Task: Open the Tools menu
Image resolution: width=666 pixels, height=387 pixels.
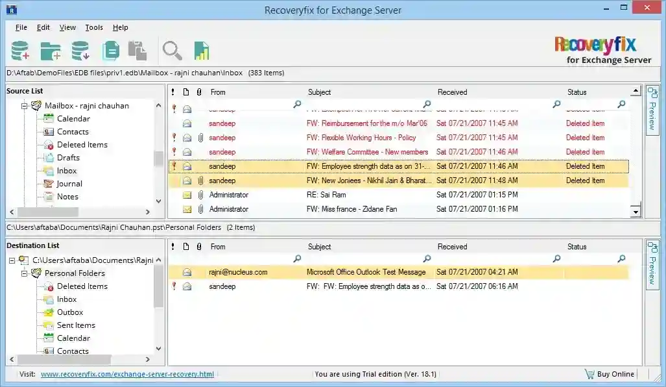Action: tap(94, 27)
